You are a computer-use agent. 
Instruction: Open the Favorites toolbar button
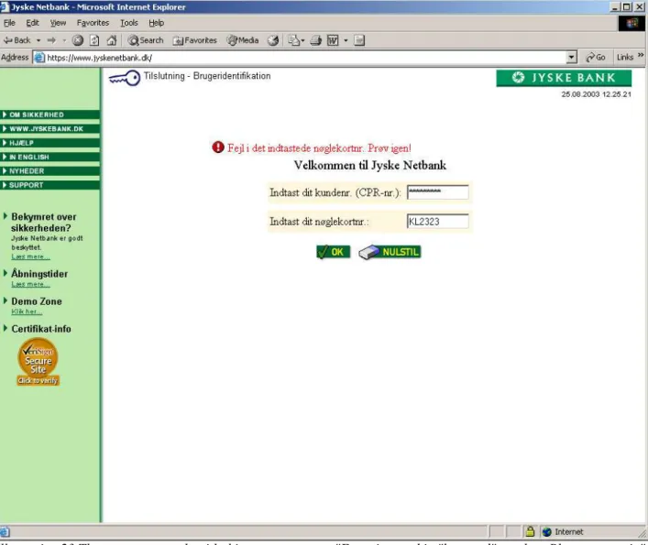click(194, 40)
